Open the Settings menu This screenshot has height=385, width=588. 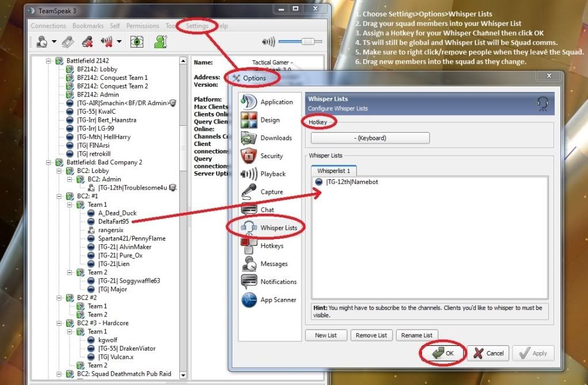click(197, 26)
